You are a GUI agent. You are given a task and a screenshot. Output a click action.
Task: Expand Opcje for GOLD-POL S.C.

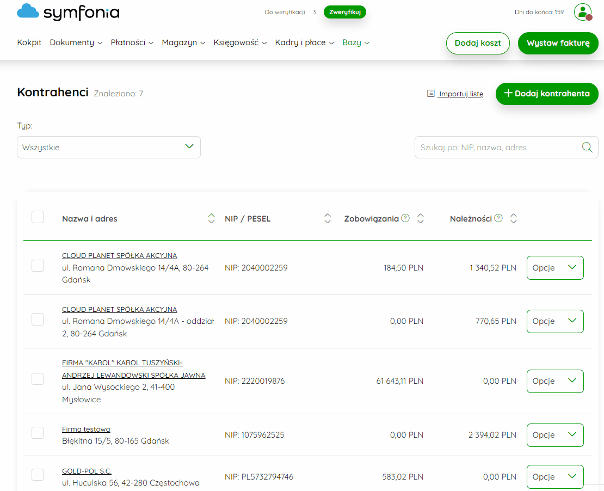pyautogui.click(x=555, y=477)
